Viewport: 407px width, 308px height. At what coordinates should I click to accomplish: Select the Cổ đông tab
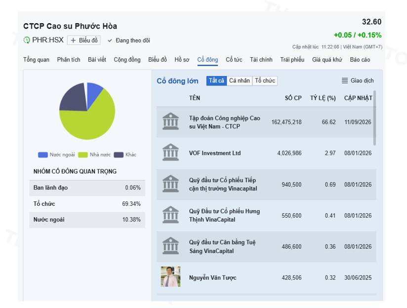(207, 60)
